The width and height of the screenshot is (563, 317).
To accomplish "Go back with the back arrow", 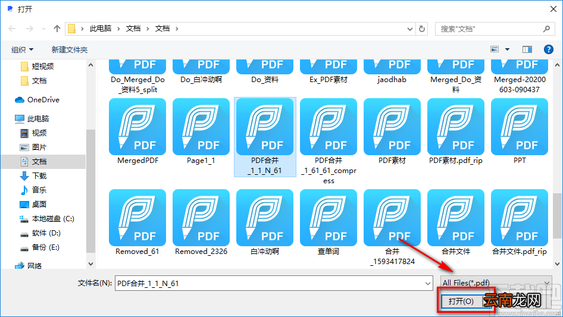I will [12, 29].
